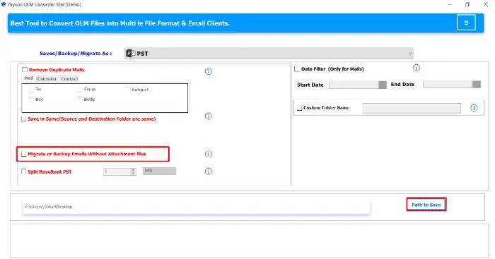Viewport: 495px width, 259px height.
Task: Tick the From field checkbox
Action: (x=80, y=90)
